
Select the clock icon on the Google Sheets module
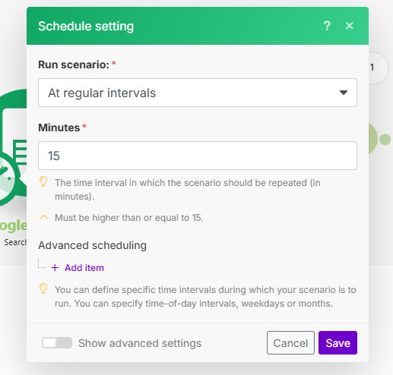(8, 177)
